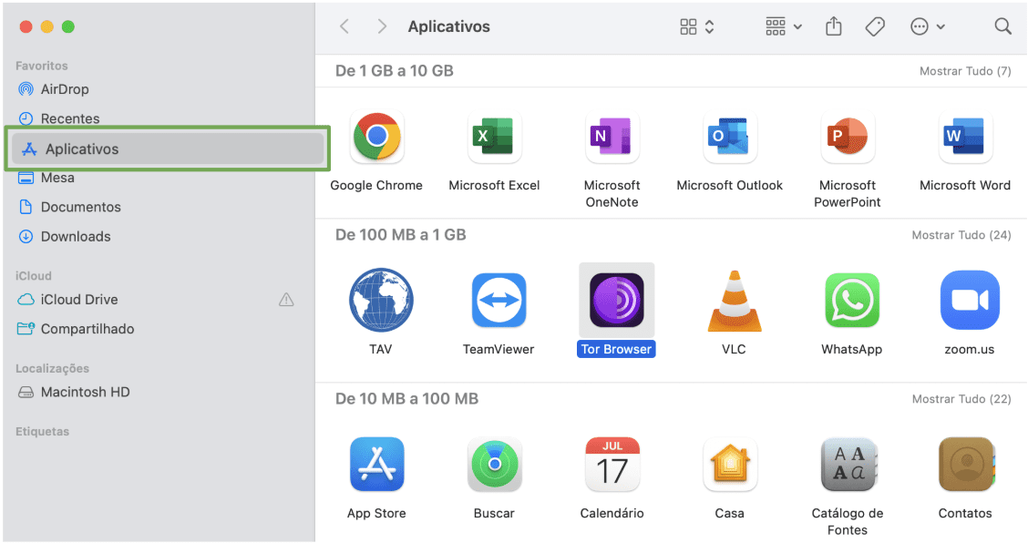Click the Share icon in the toolbar
1028x543 pixels.
click(x=833, y=26)
